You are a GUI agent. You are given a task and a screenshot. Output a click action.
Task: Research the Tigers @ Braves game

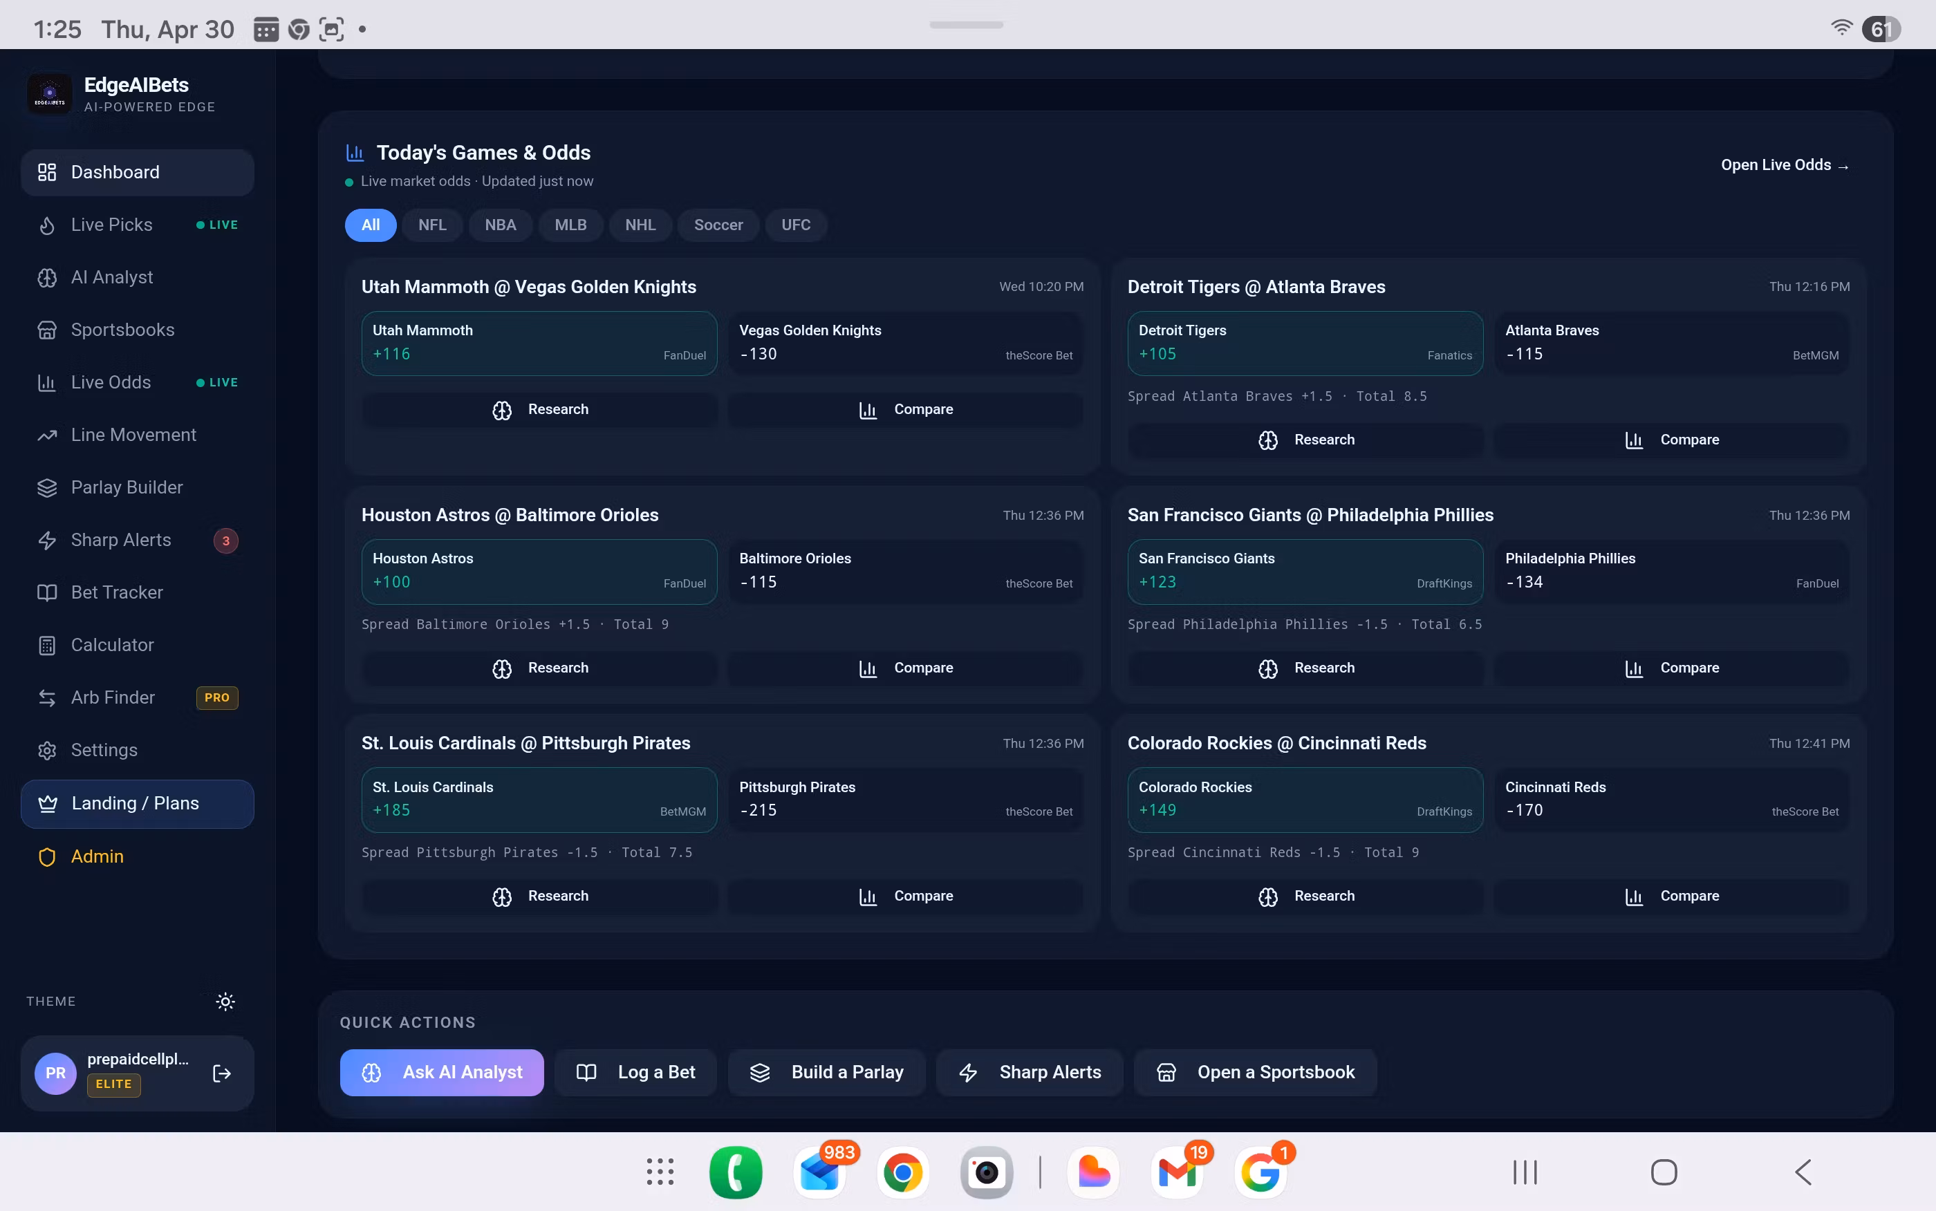click(x=1305, y=440)
